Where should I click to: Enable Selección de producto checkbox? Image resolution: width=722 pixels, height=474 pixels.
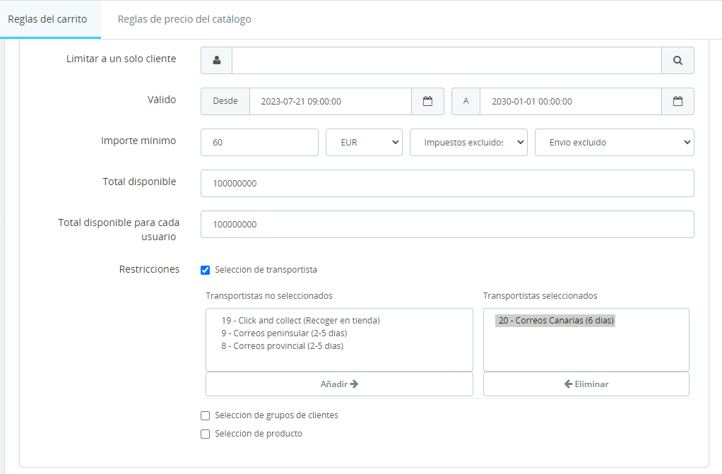tap(206, 434)
